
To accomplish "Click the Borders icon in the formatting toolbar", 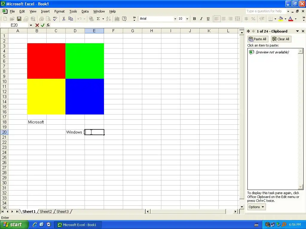I will (270, 19).
